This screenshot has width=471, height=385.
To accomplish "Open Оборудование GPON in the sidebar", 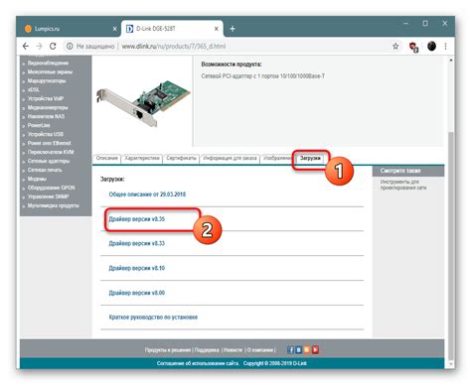I will (x=52, y=188).
